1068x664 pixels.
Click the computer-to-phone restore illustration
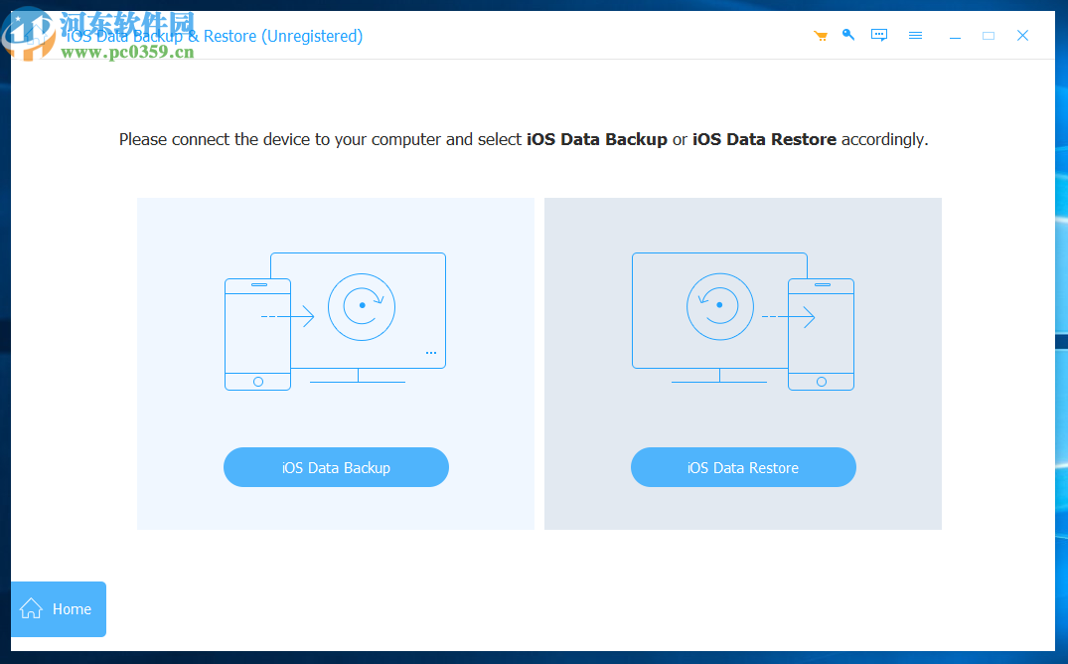coord(742,318)
